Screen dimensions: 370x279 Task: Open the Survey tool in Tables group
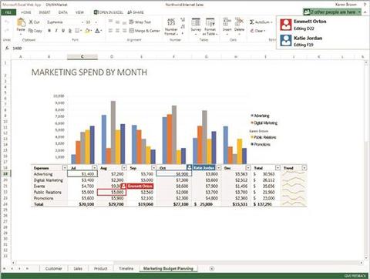tap(196, 25)
